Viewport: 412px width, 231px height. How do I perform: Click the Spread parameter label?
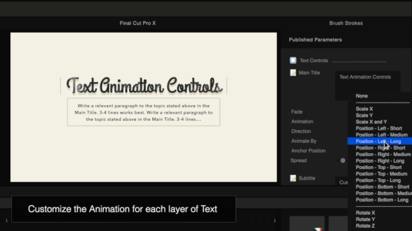point(299,161)
